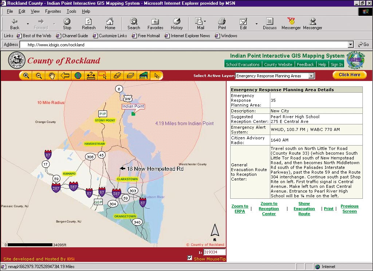The image size is (373, 271).
Task: Click Show Evacuation Route link
Action: click(304, 209)
